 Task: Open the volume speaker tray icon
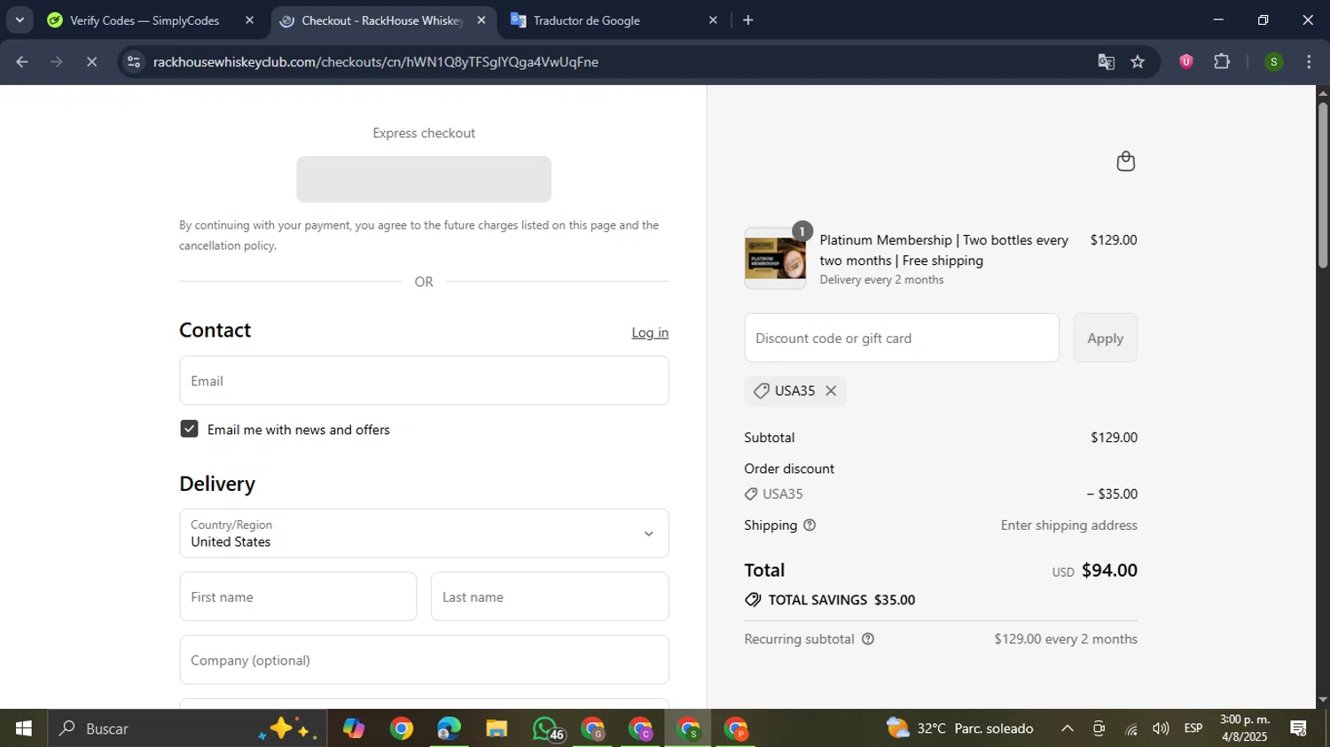1161,728
